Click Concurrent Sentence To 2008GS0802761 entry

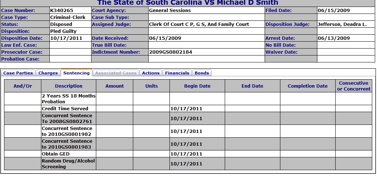pyautogui.click(x=67, y=118)
